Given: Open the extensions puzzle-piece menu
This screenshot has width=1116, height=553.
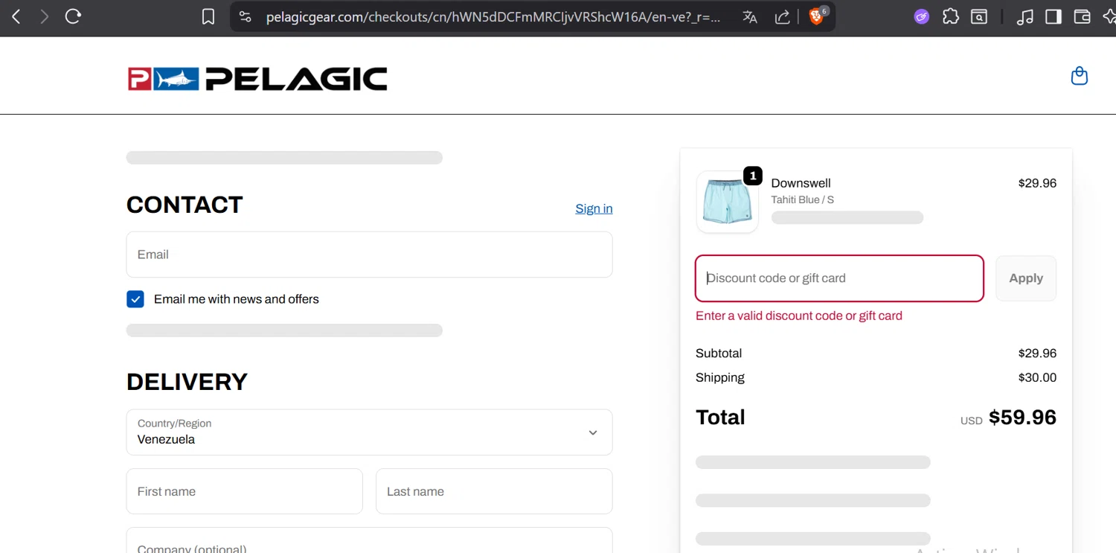Looking at the screenshot, I should (x=951, y=16).
